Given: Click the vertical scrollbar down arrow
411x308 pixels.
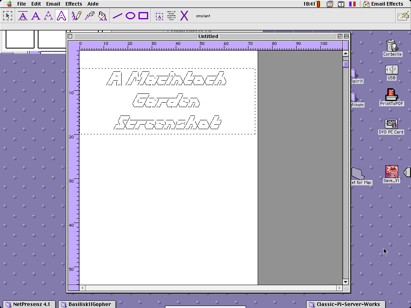Looking at the screenshot, I should (x=345, y=282).
